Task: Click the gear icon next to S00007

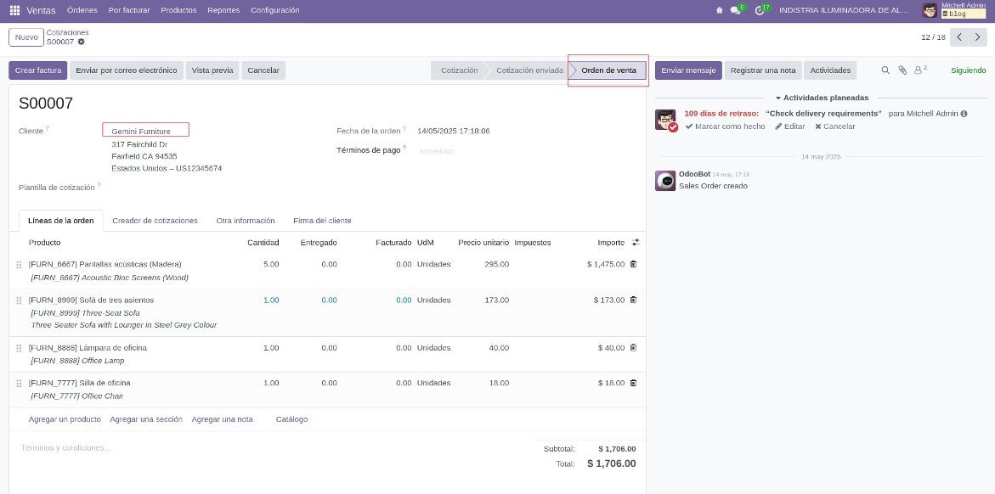Action: point(82,42)
